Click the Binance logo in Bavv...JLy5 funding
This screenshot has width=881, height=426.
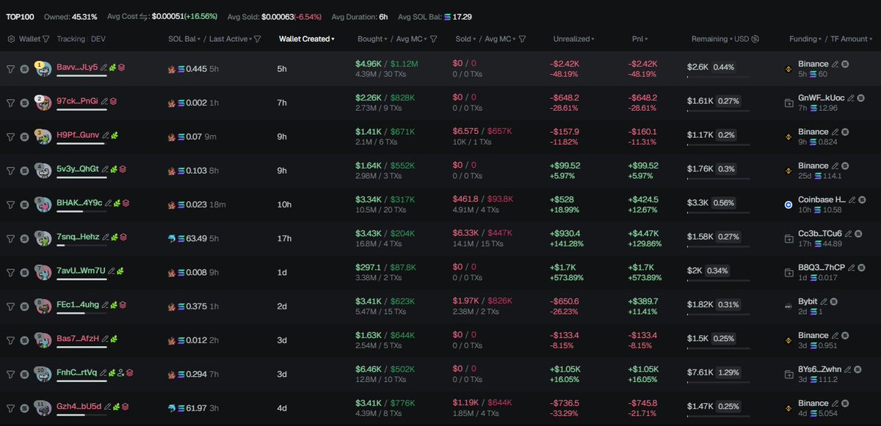(788, 69)
